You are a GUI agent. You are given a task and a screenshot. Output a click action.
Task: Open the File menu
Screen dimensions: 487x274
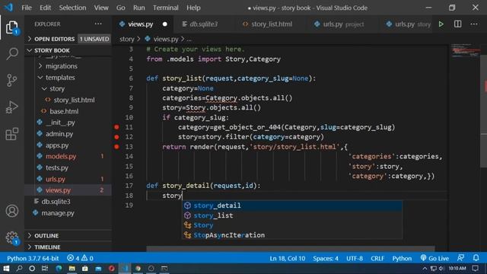[x=27, y=8]
